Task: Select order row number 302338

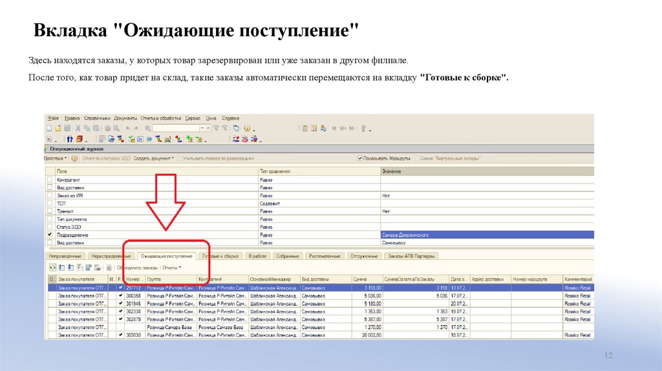Action: click(321, 312)
